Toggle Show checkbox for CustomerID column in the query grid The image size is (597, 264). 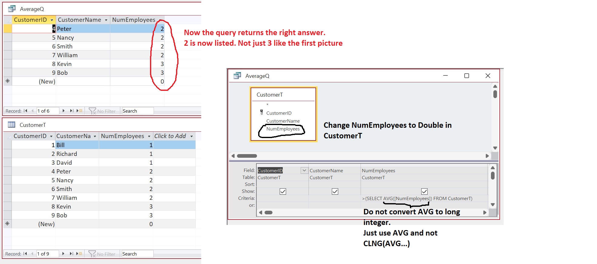[283, 191]
